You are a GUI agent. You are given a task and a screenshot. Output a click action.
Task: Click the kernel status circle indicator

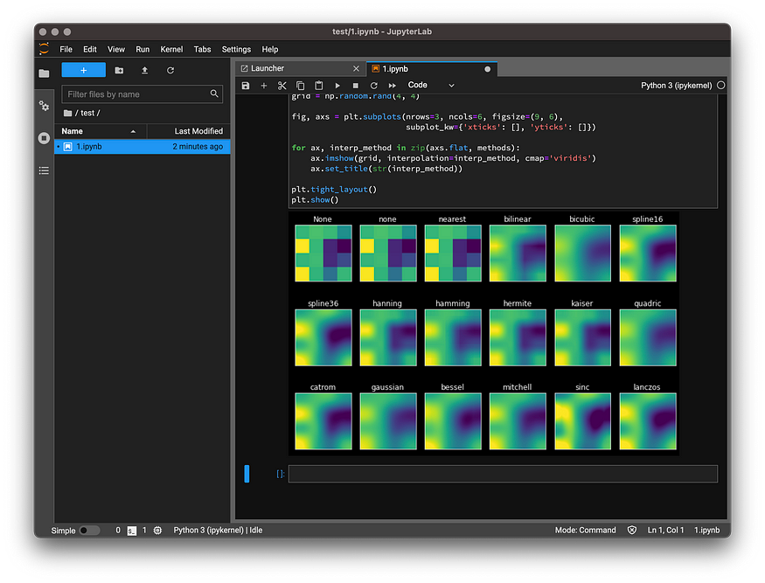(721, 86)
